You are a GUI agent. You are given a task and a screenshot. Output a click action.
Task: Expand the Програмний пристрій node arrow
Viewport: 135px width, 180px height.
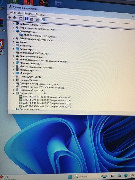13,90
